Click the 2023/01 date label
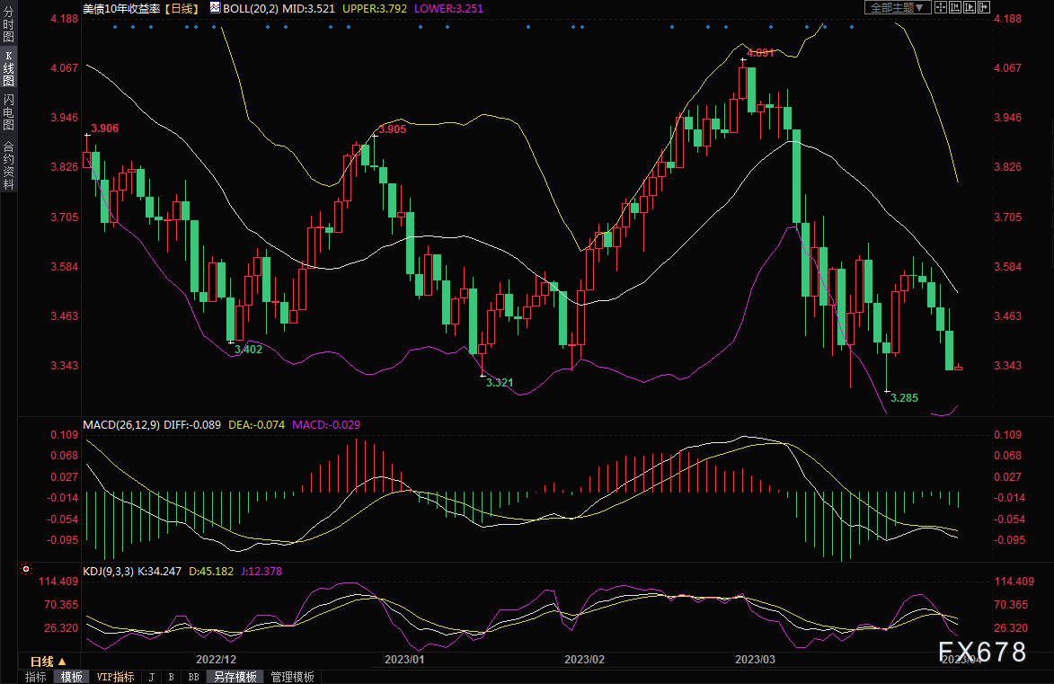This screenshot has height=684, width=1054. (x=404, y=659)
